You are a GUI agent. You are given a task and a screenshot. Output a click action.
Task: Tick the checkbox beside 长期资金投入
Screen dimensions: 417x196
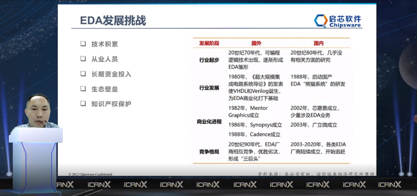click(83, 74)
